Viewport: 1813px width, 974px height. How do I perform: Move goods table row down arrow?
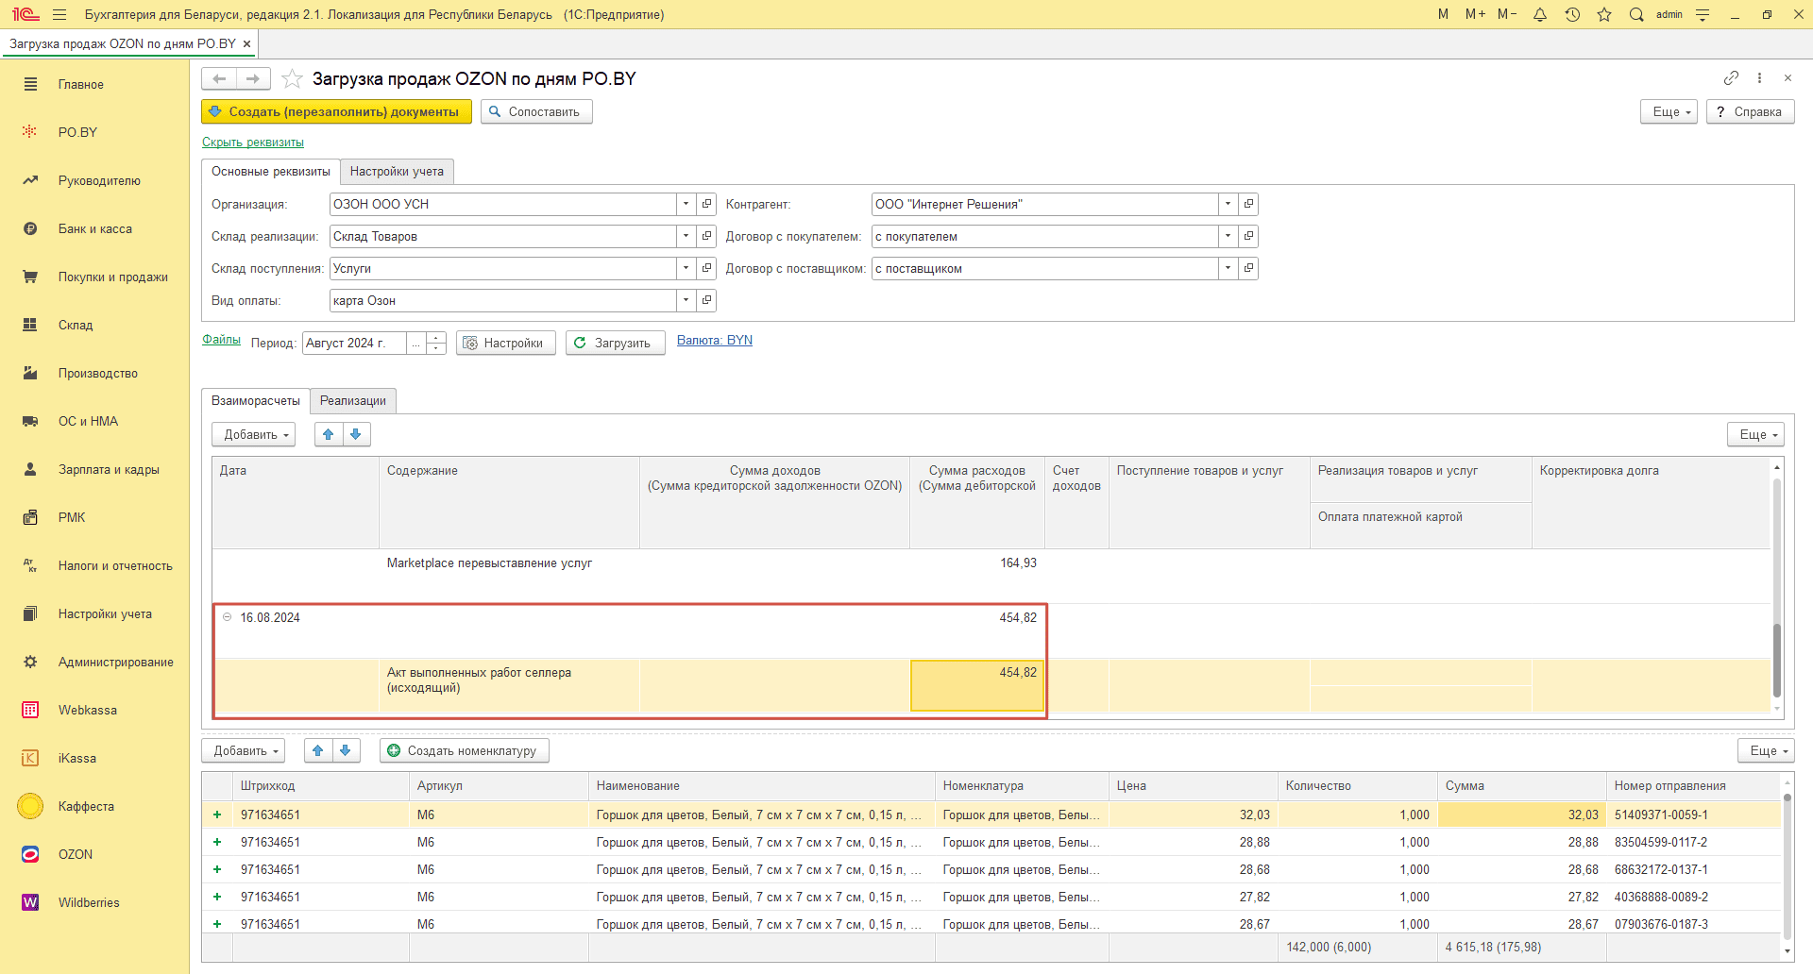click(346, 751)
